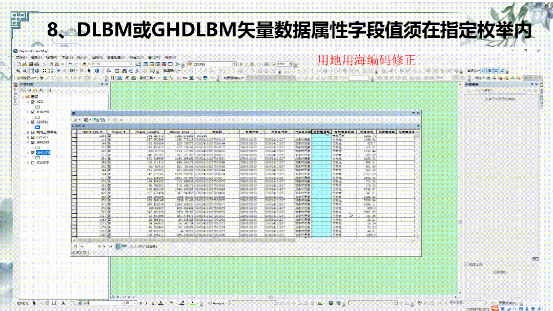553x311 pixels.
Task: Select the Zoom In magnifier tool
Action: click(18, 71)
